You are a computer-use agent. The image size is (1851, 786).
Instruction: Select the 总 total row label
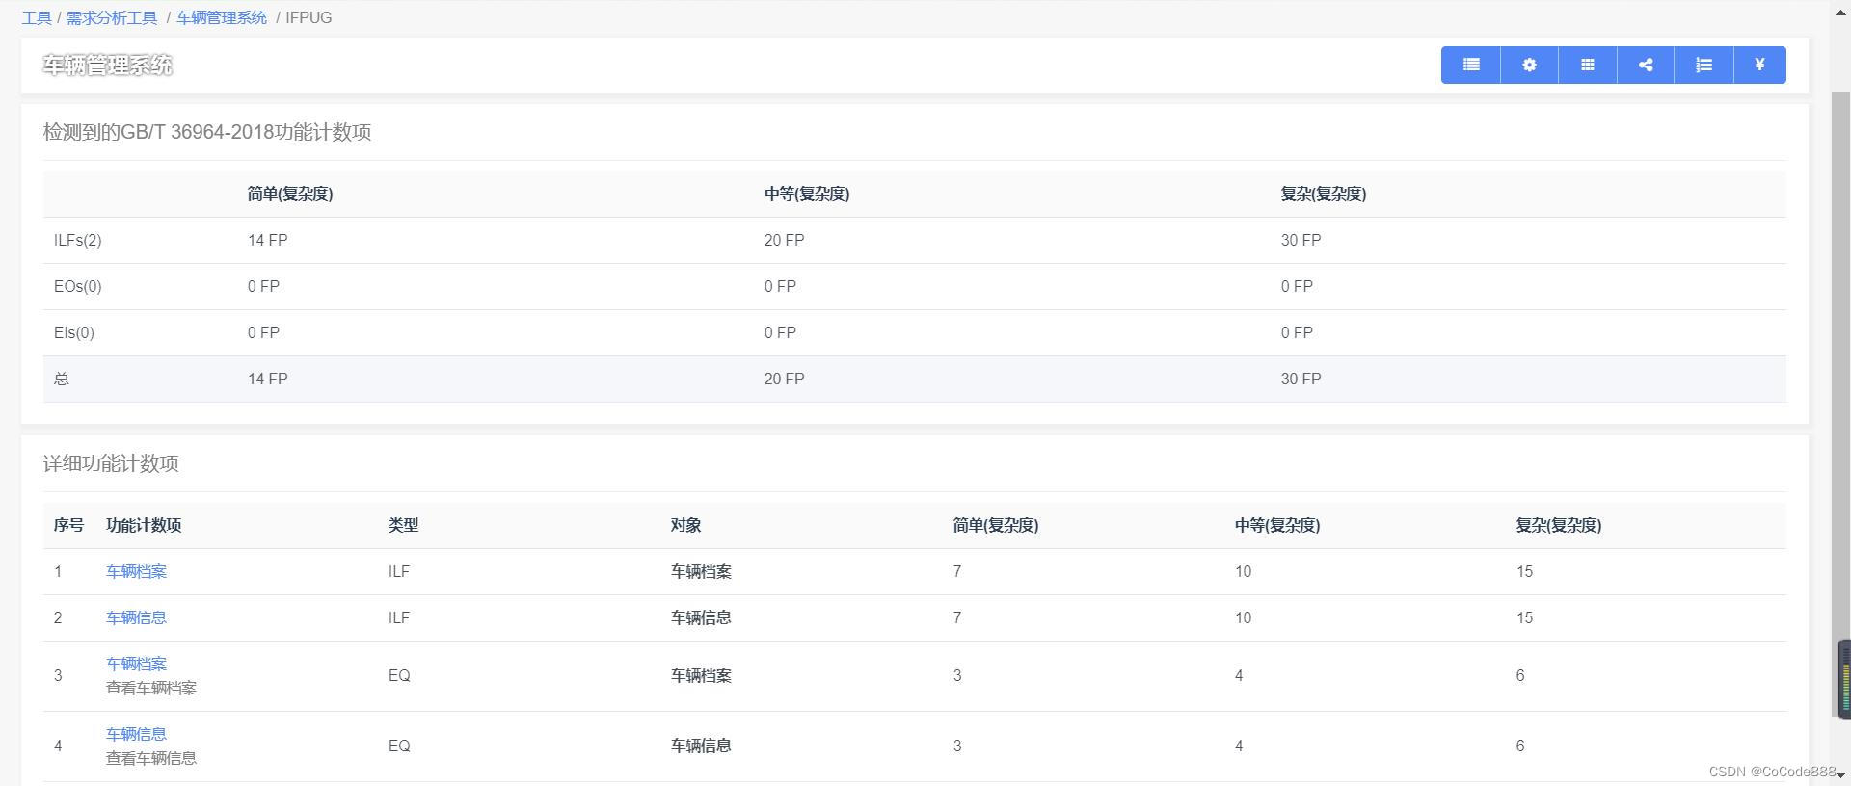click(x=62, y=379)
